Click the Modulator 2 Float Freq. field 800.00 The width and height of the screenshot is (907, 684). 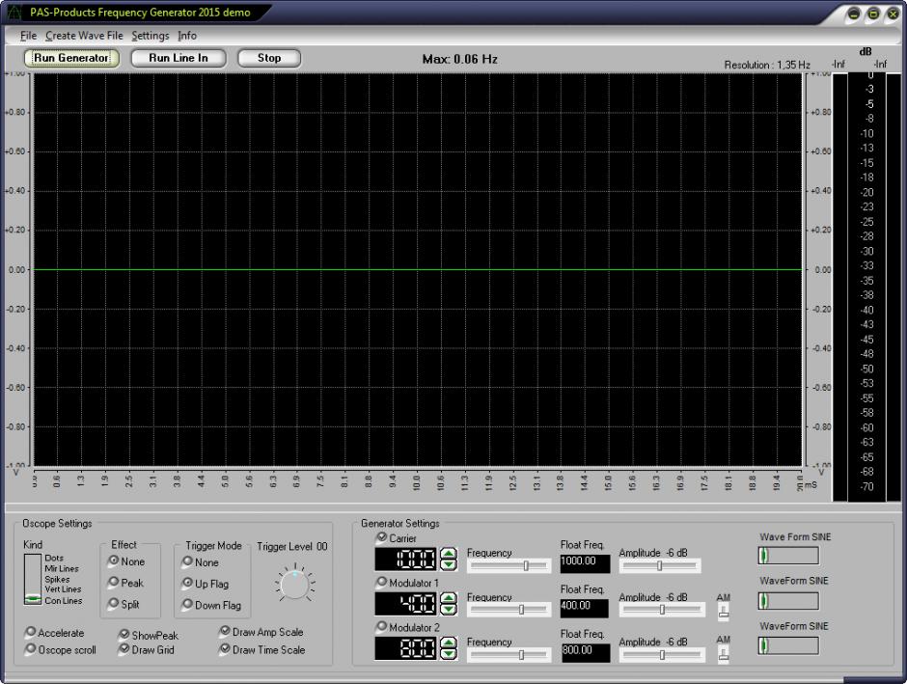(585, 653)
